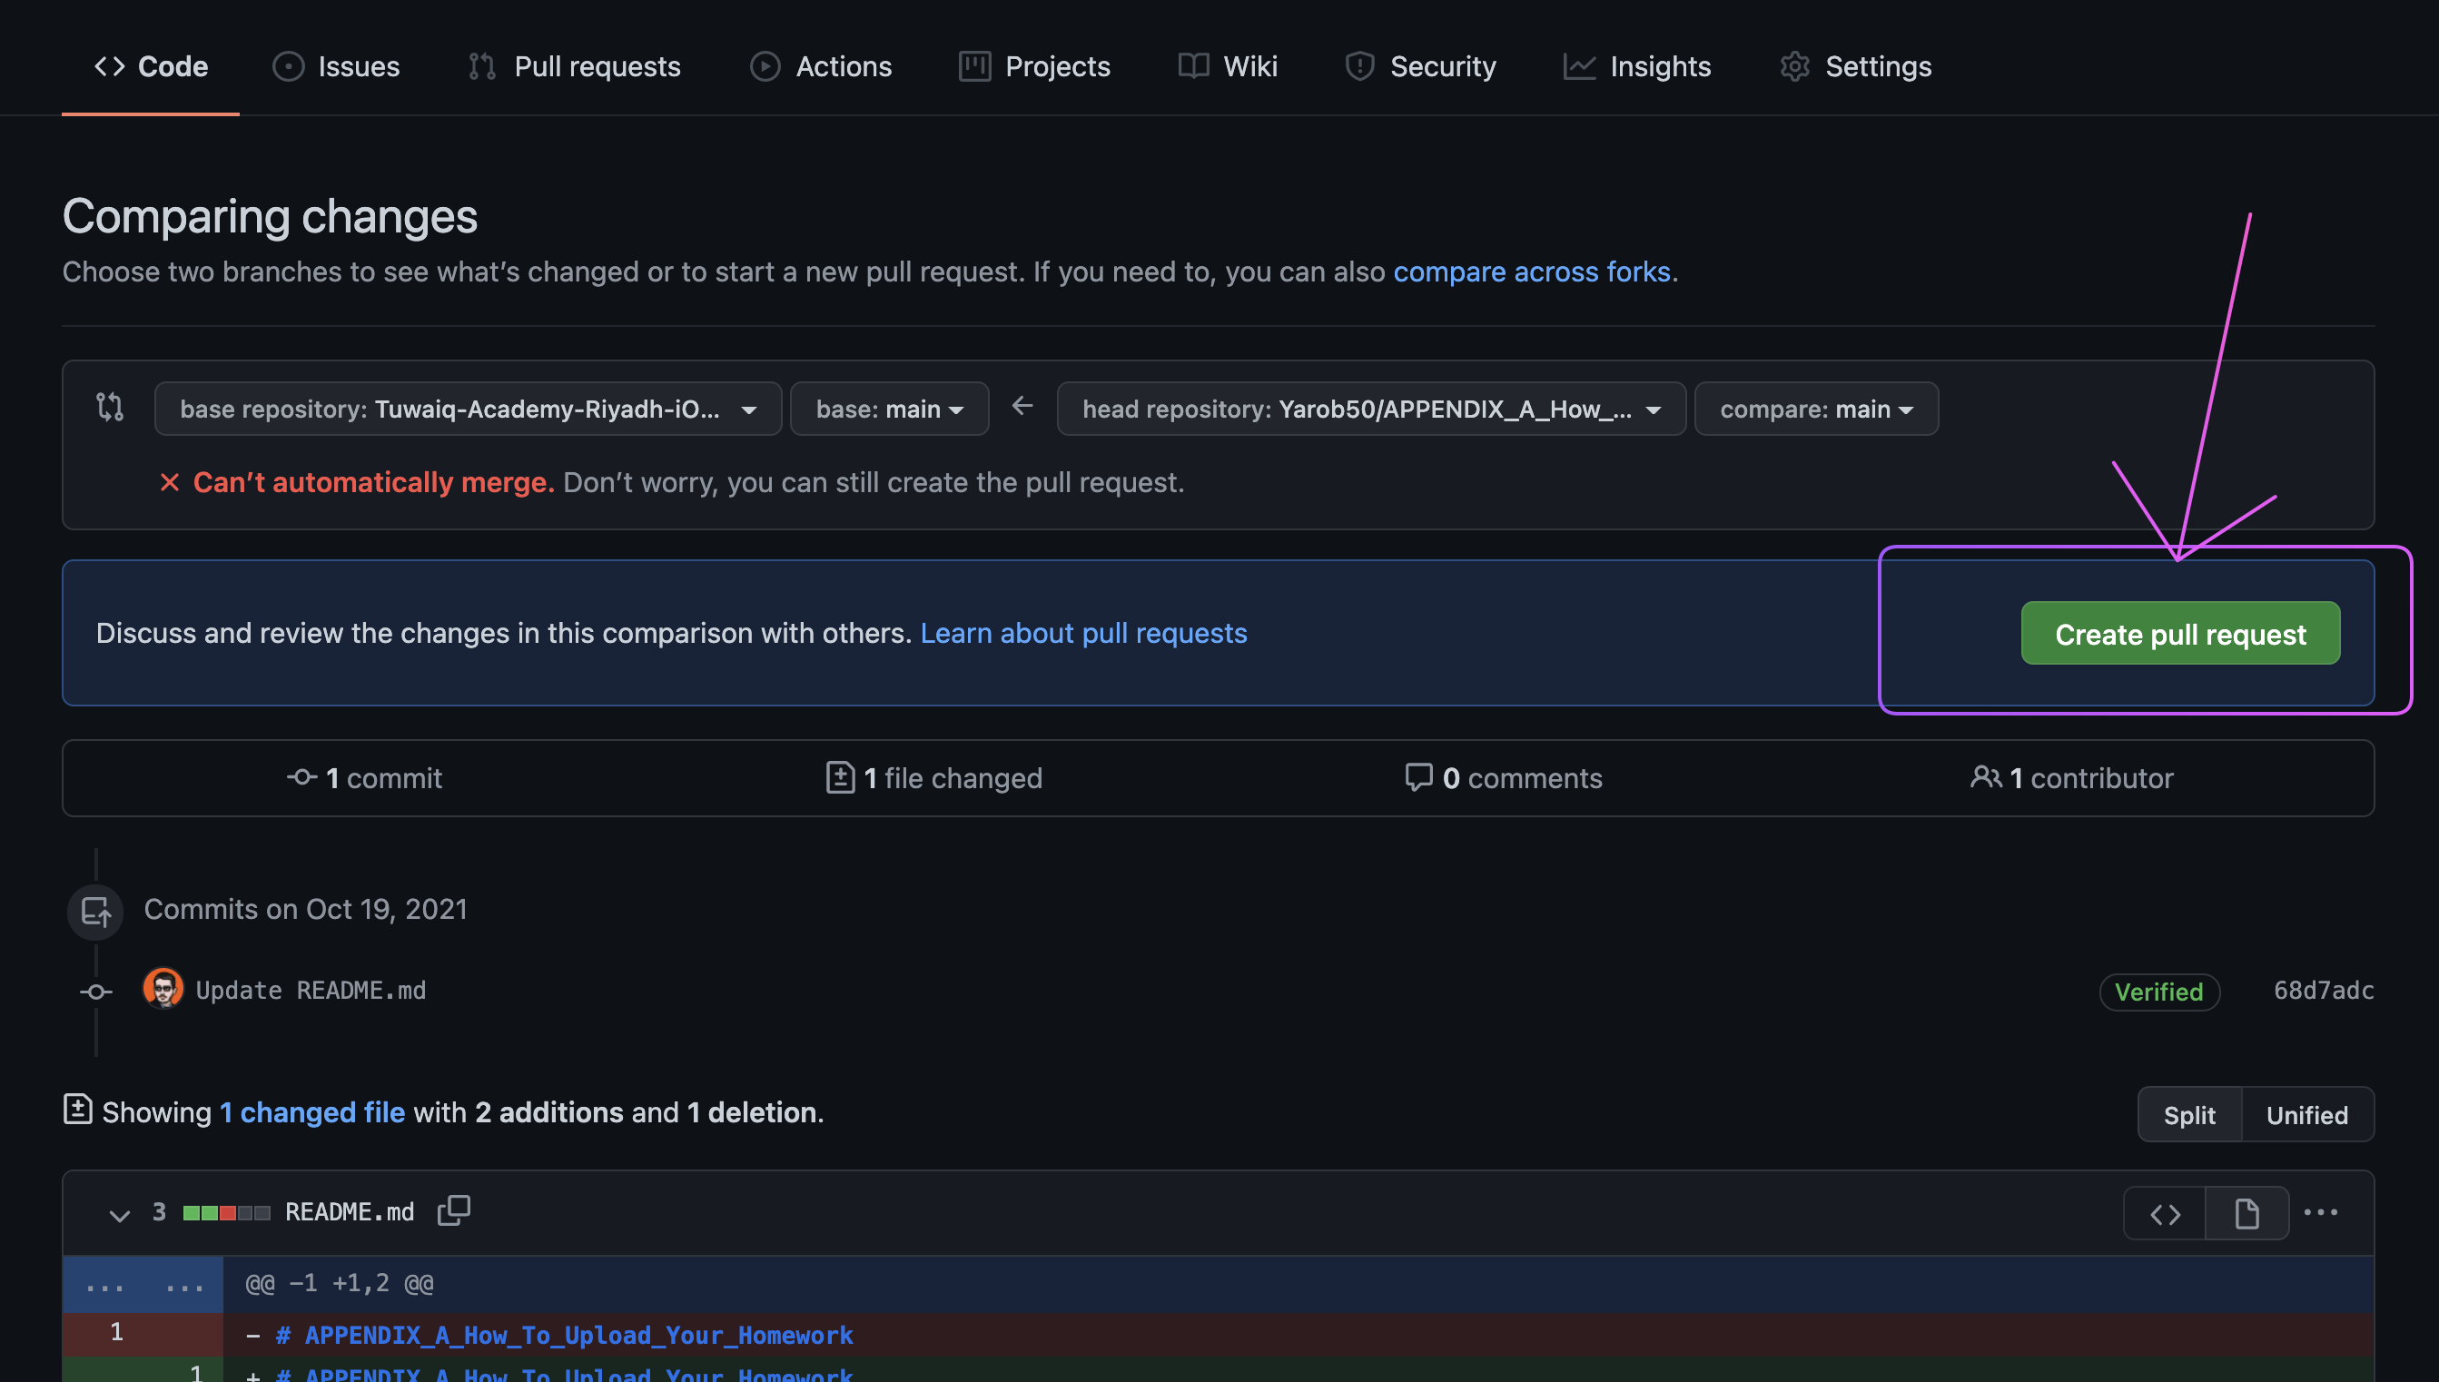
Task: Open the file options kebab menu
Action: pos(2322,1212)
